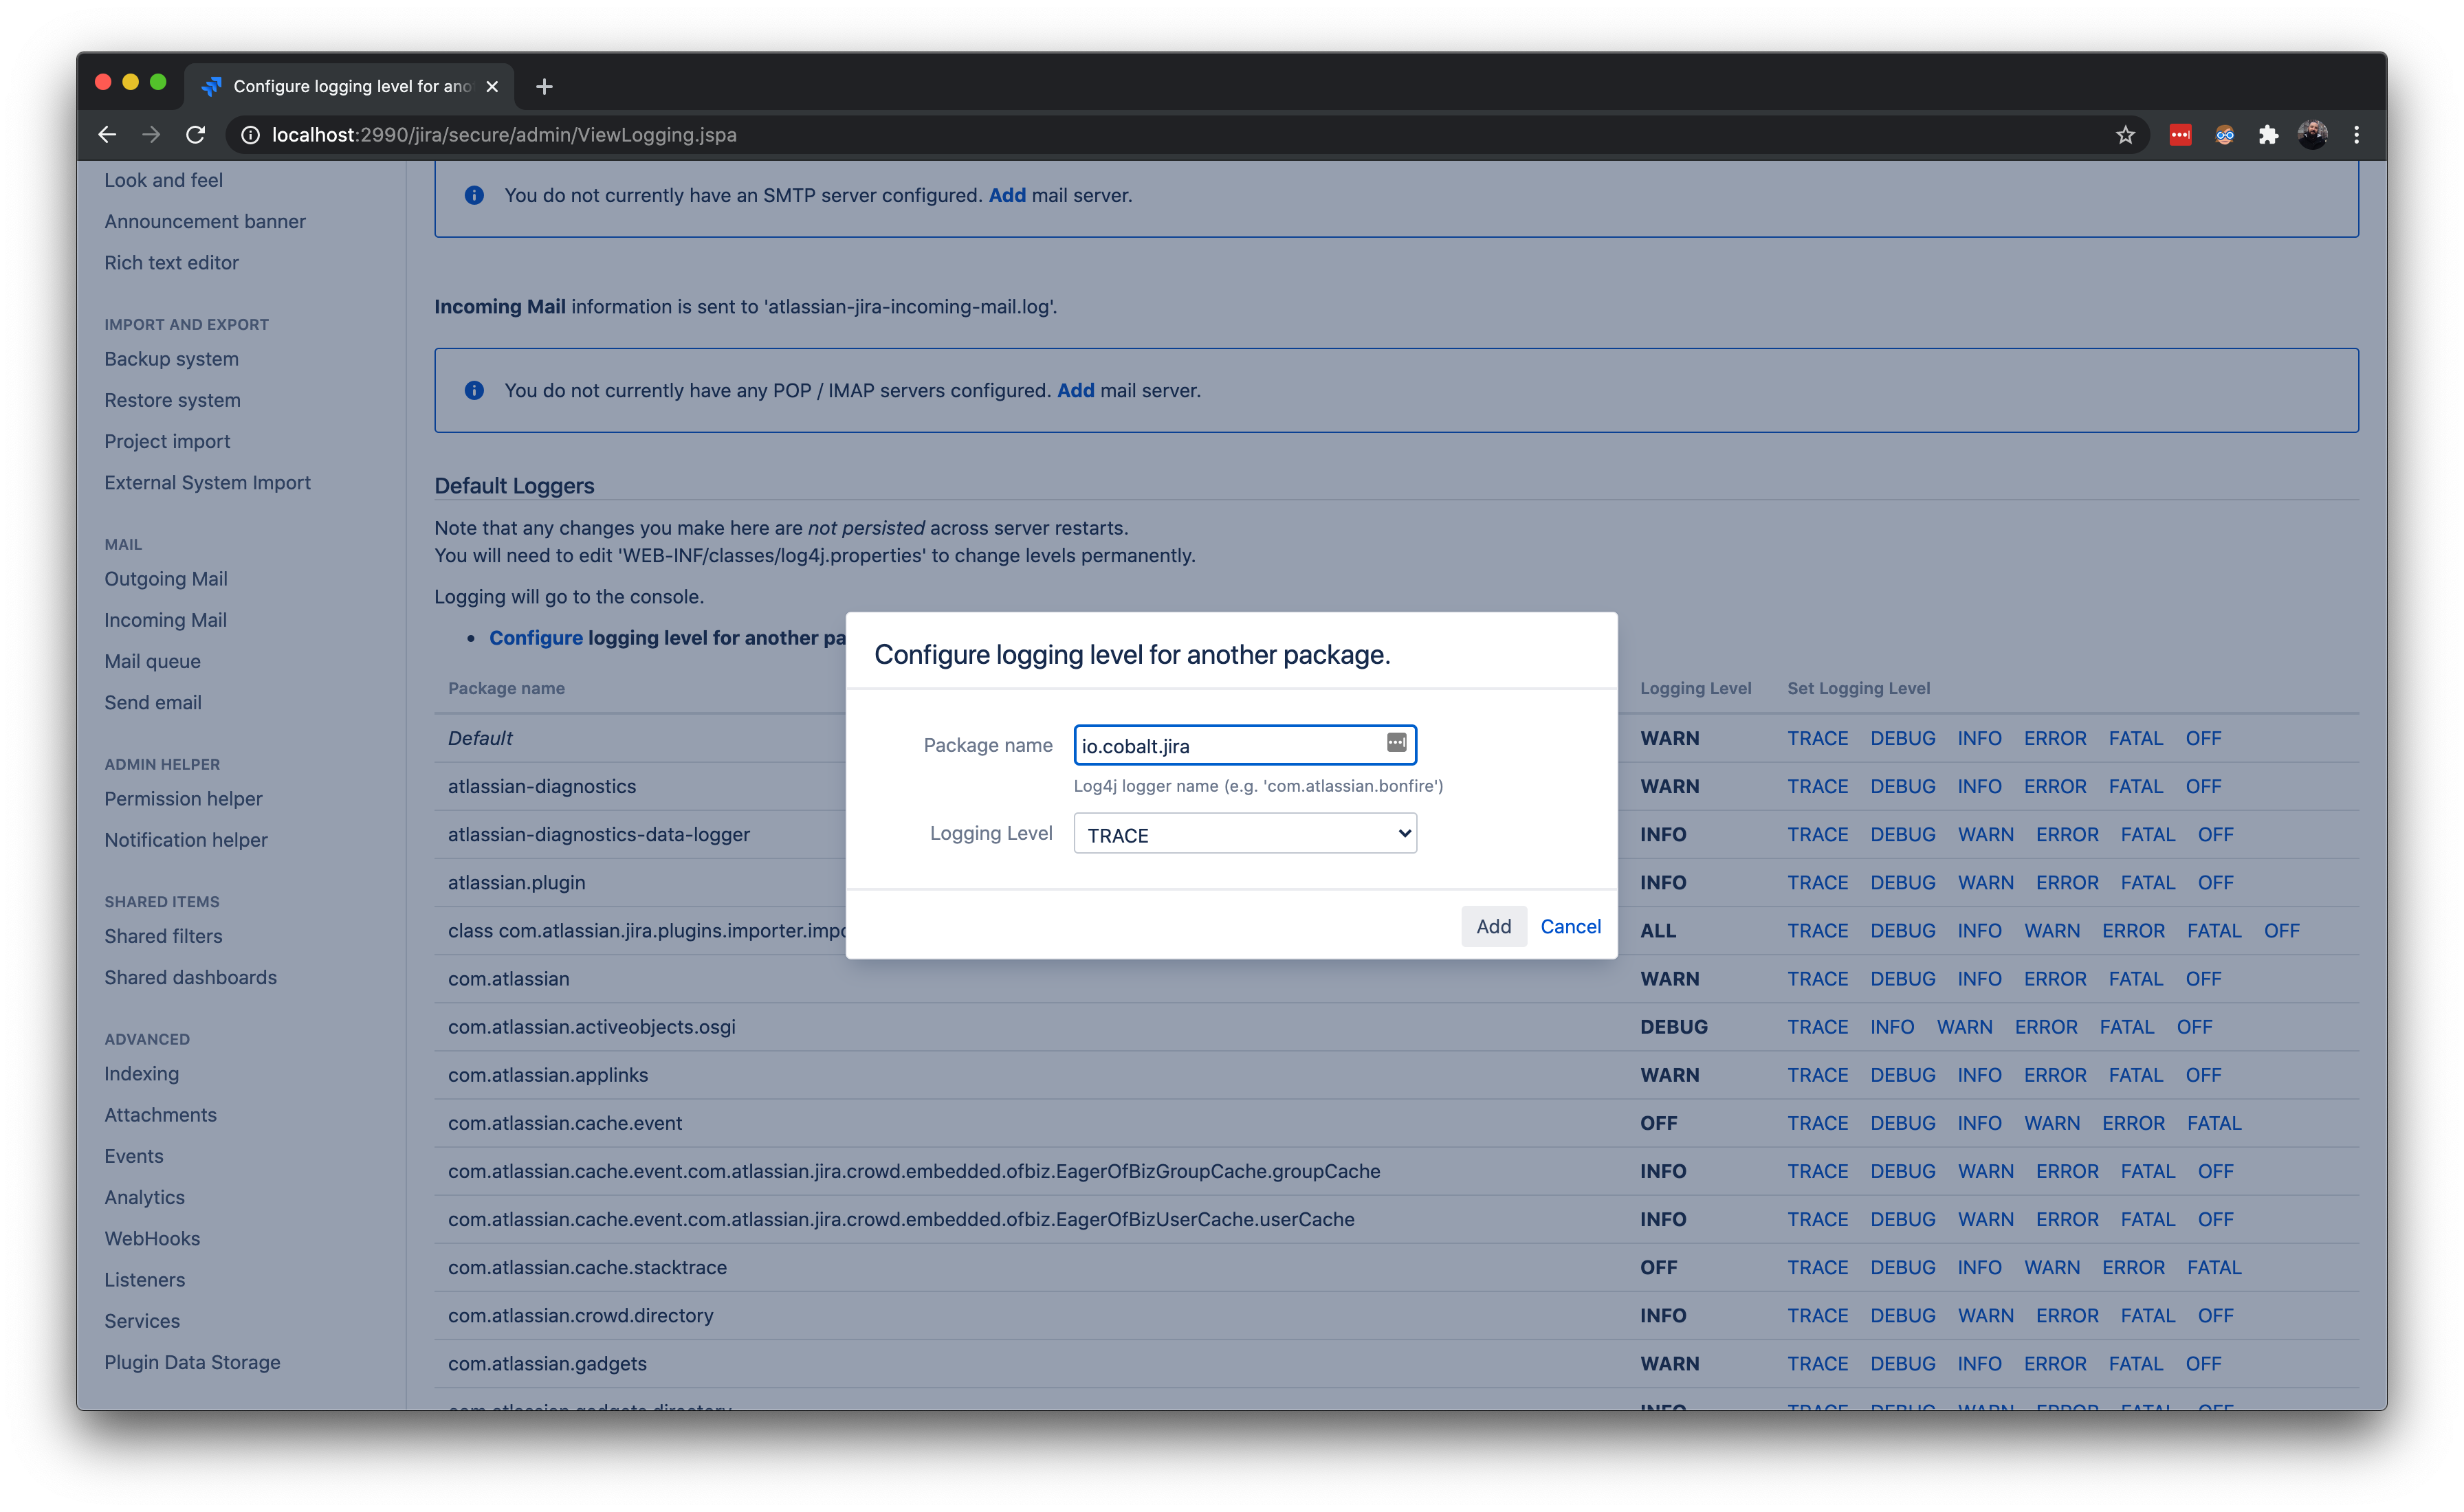Click the browser back arrow
Viewport: 2464px width, 1512px height.
(107, 135)
